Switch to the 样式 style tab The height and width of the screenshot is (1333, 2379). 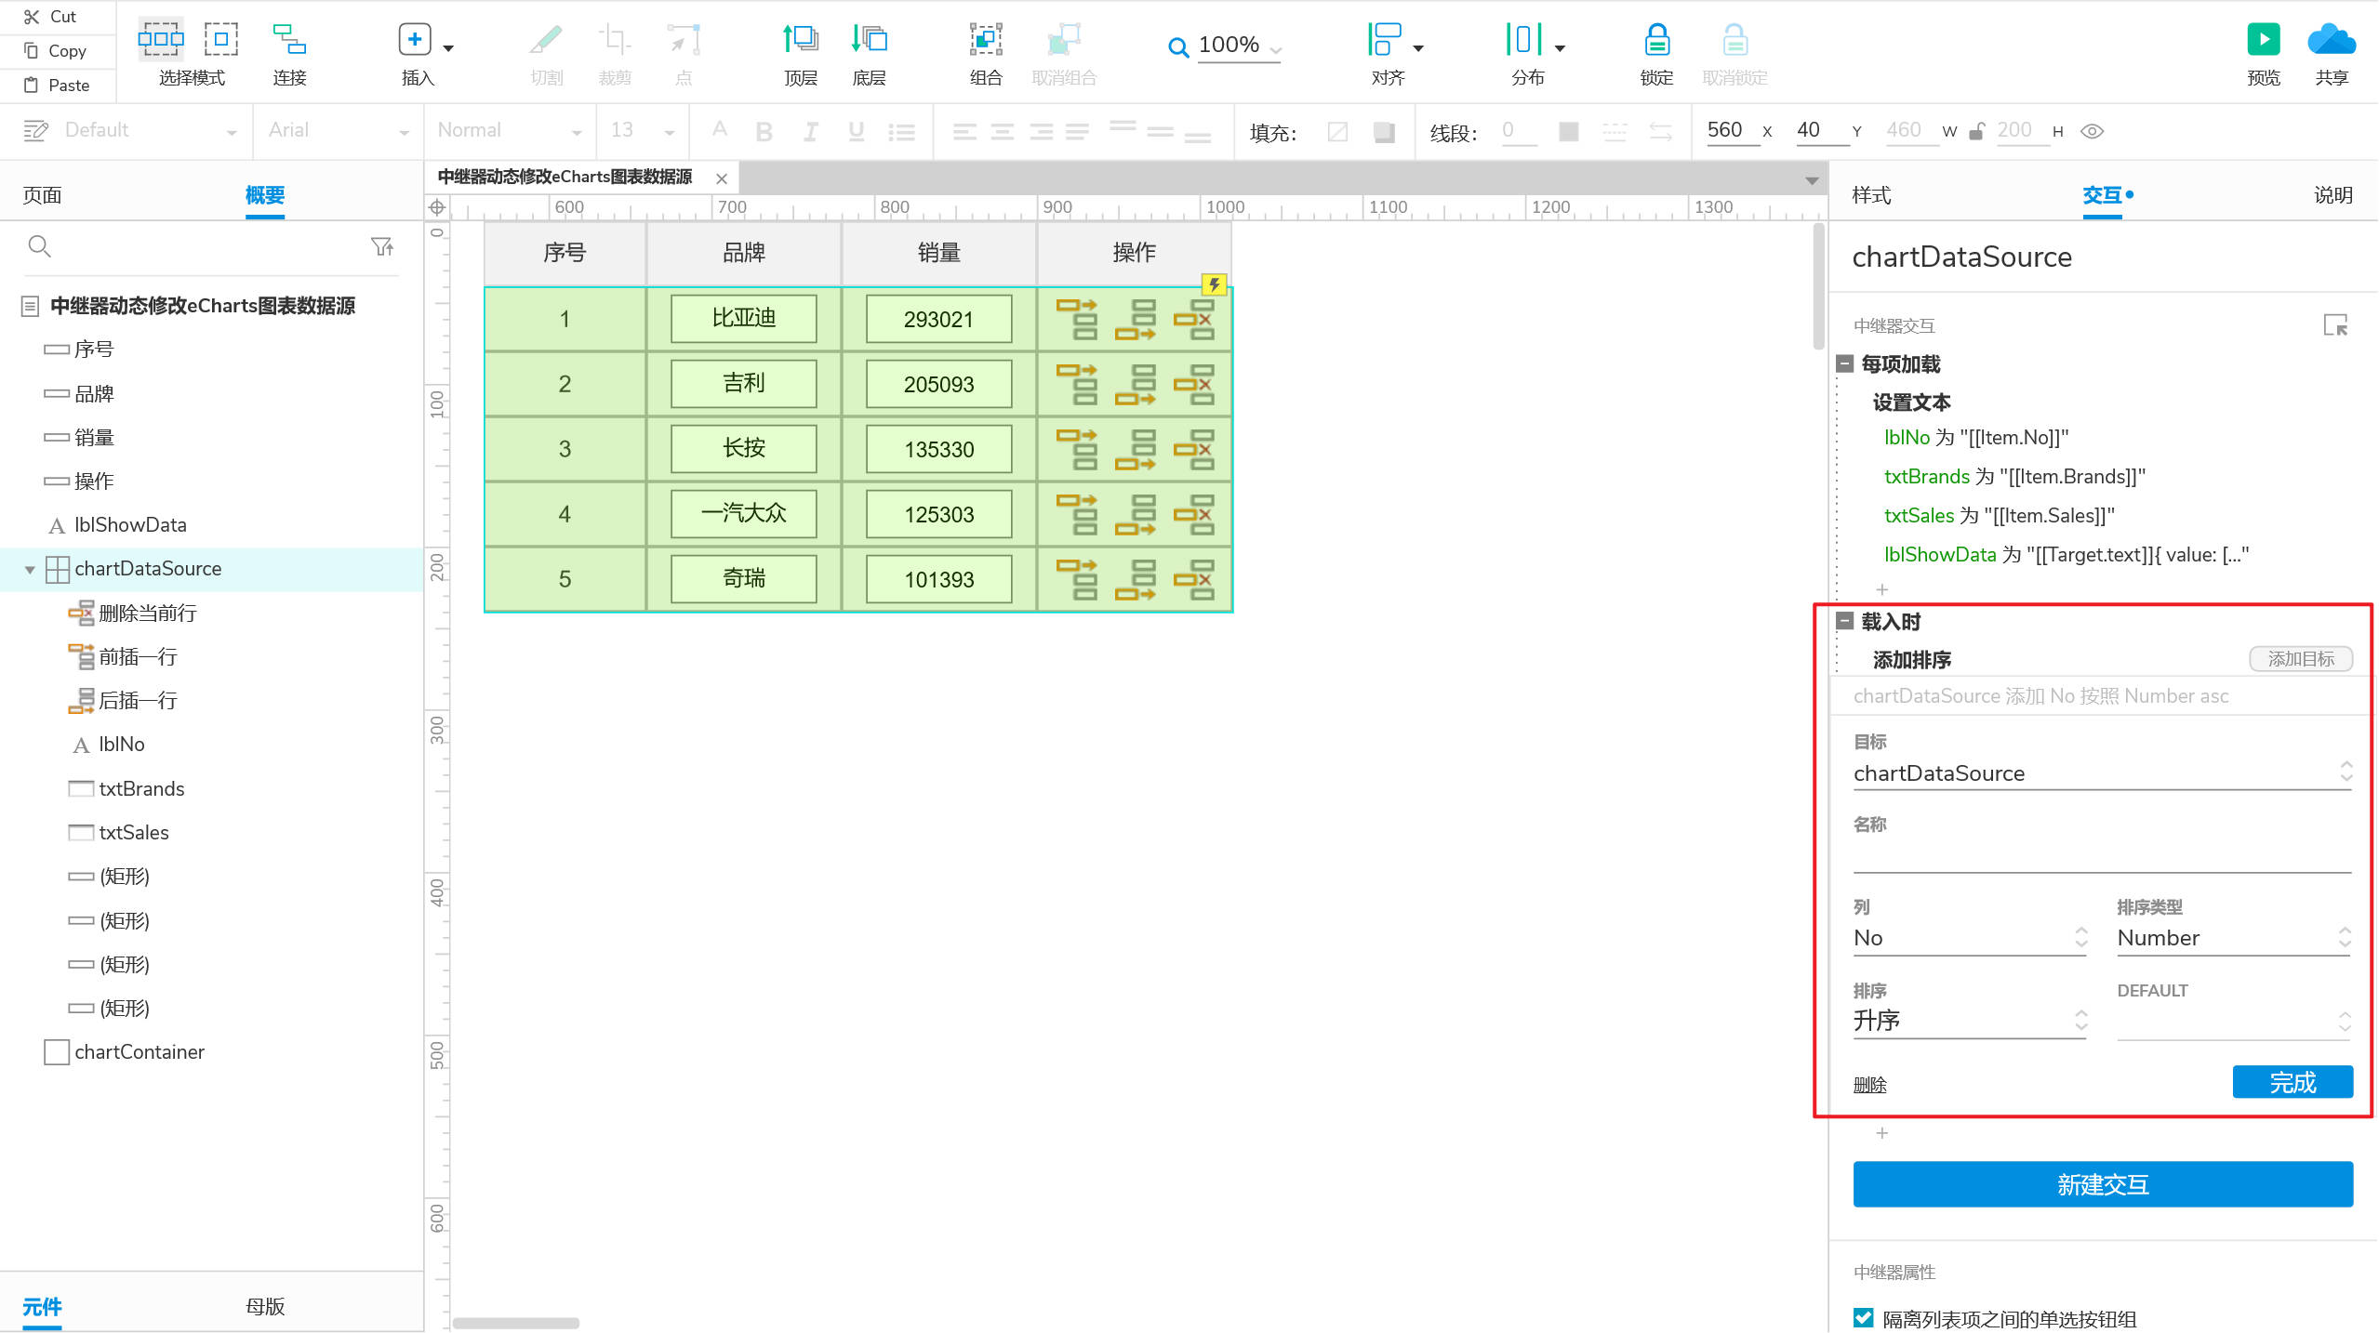coord(1871,195)
